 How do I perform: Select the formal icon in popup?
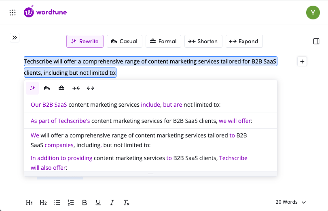[x=61, y=88]
